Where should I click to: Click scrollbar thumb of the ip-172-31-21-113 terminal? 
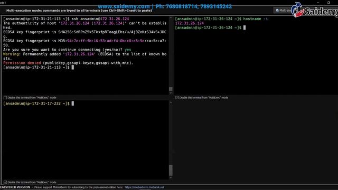[x=171, y=89]
